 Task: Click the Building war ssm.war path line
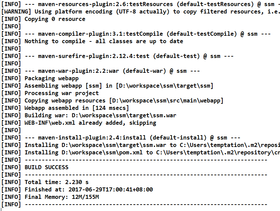[x=100, y=115]
